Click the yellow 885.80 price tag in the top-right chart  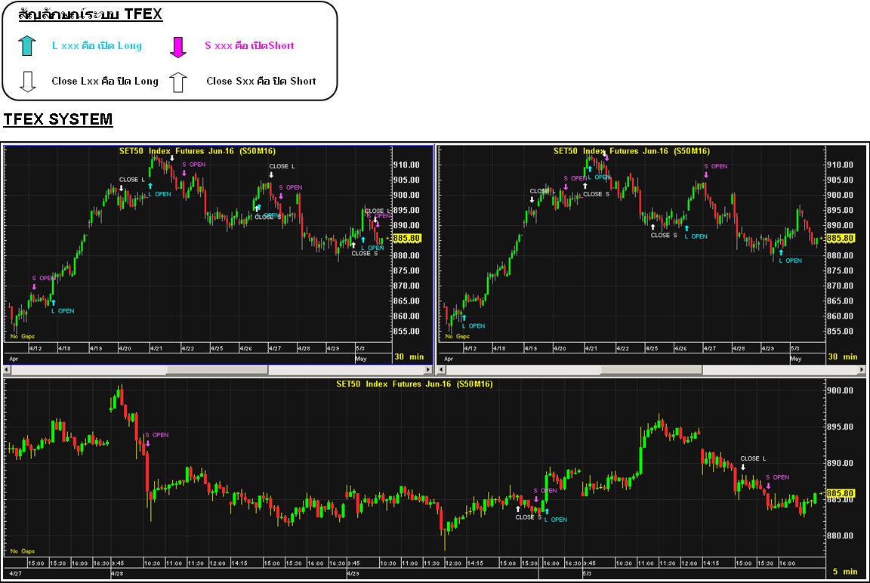coord(840,239)
